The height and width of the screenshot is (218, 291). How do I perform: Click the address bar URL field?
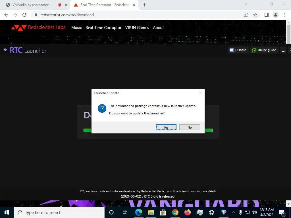pyautogui.click(x=137, y=15)
